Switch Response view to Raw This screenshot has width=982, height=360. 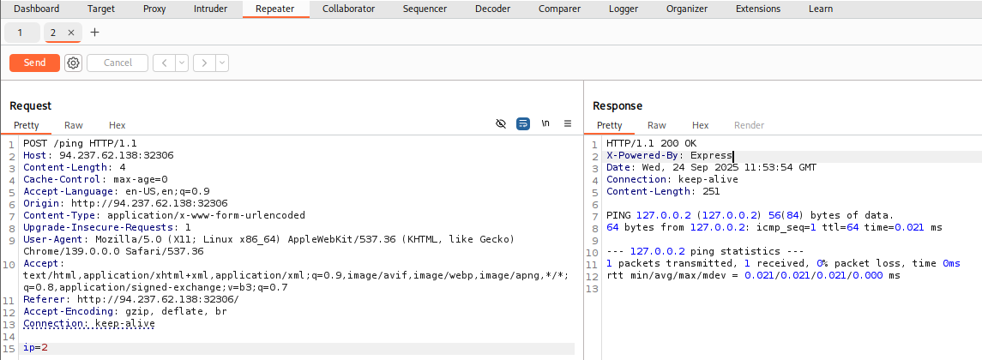656,125
